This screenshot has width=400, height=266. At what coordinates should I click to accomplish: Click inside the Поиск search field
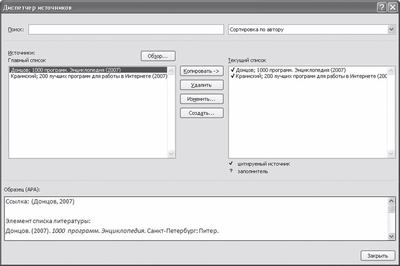click(x=125, y=29)
